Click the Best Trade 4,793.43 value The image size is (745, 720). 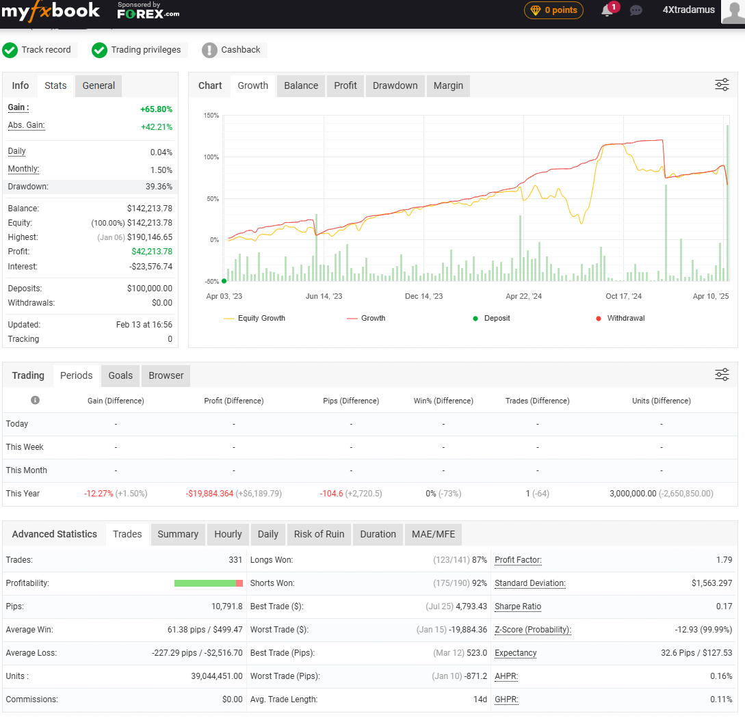pos(471,606)
